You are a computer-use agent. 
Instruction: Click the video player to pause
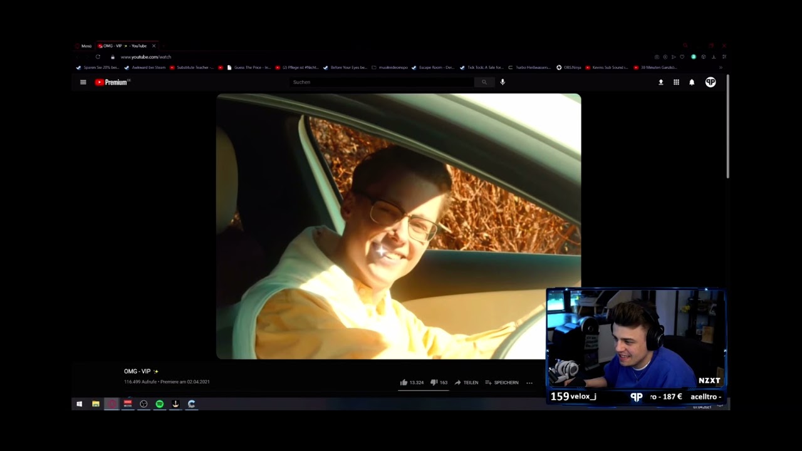[x=398, y=226]
